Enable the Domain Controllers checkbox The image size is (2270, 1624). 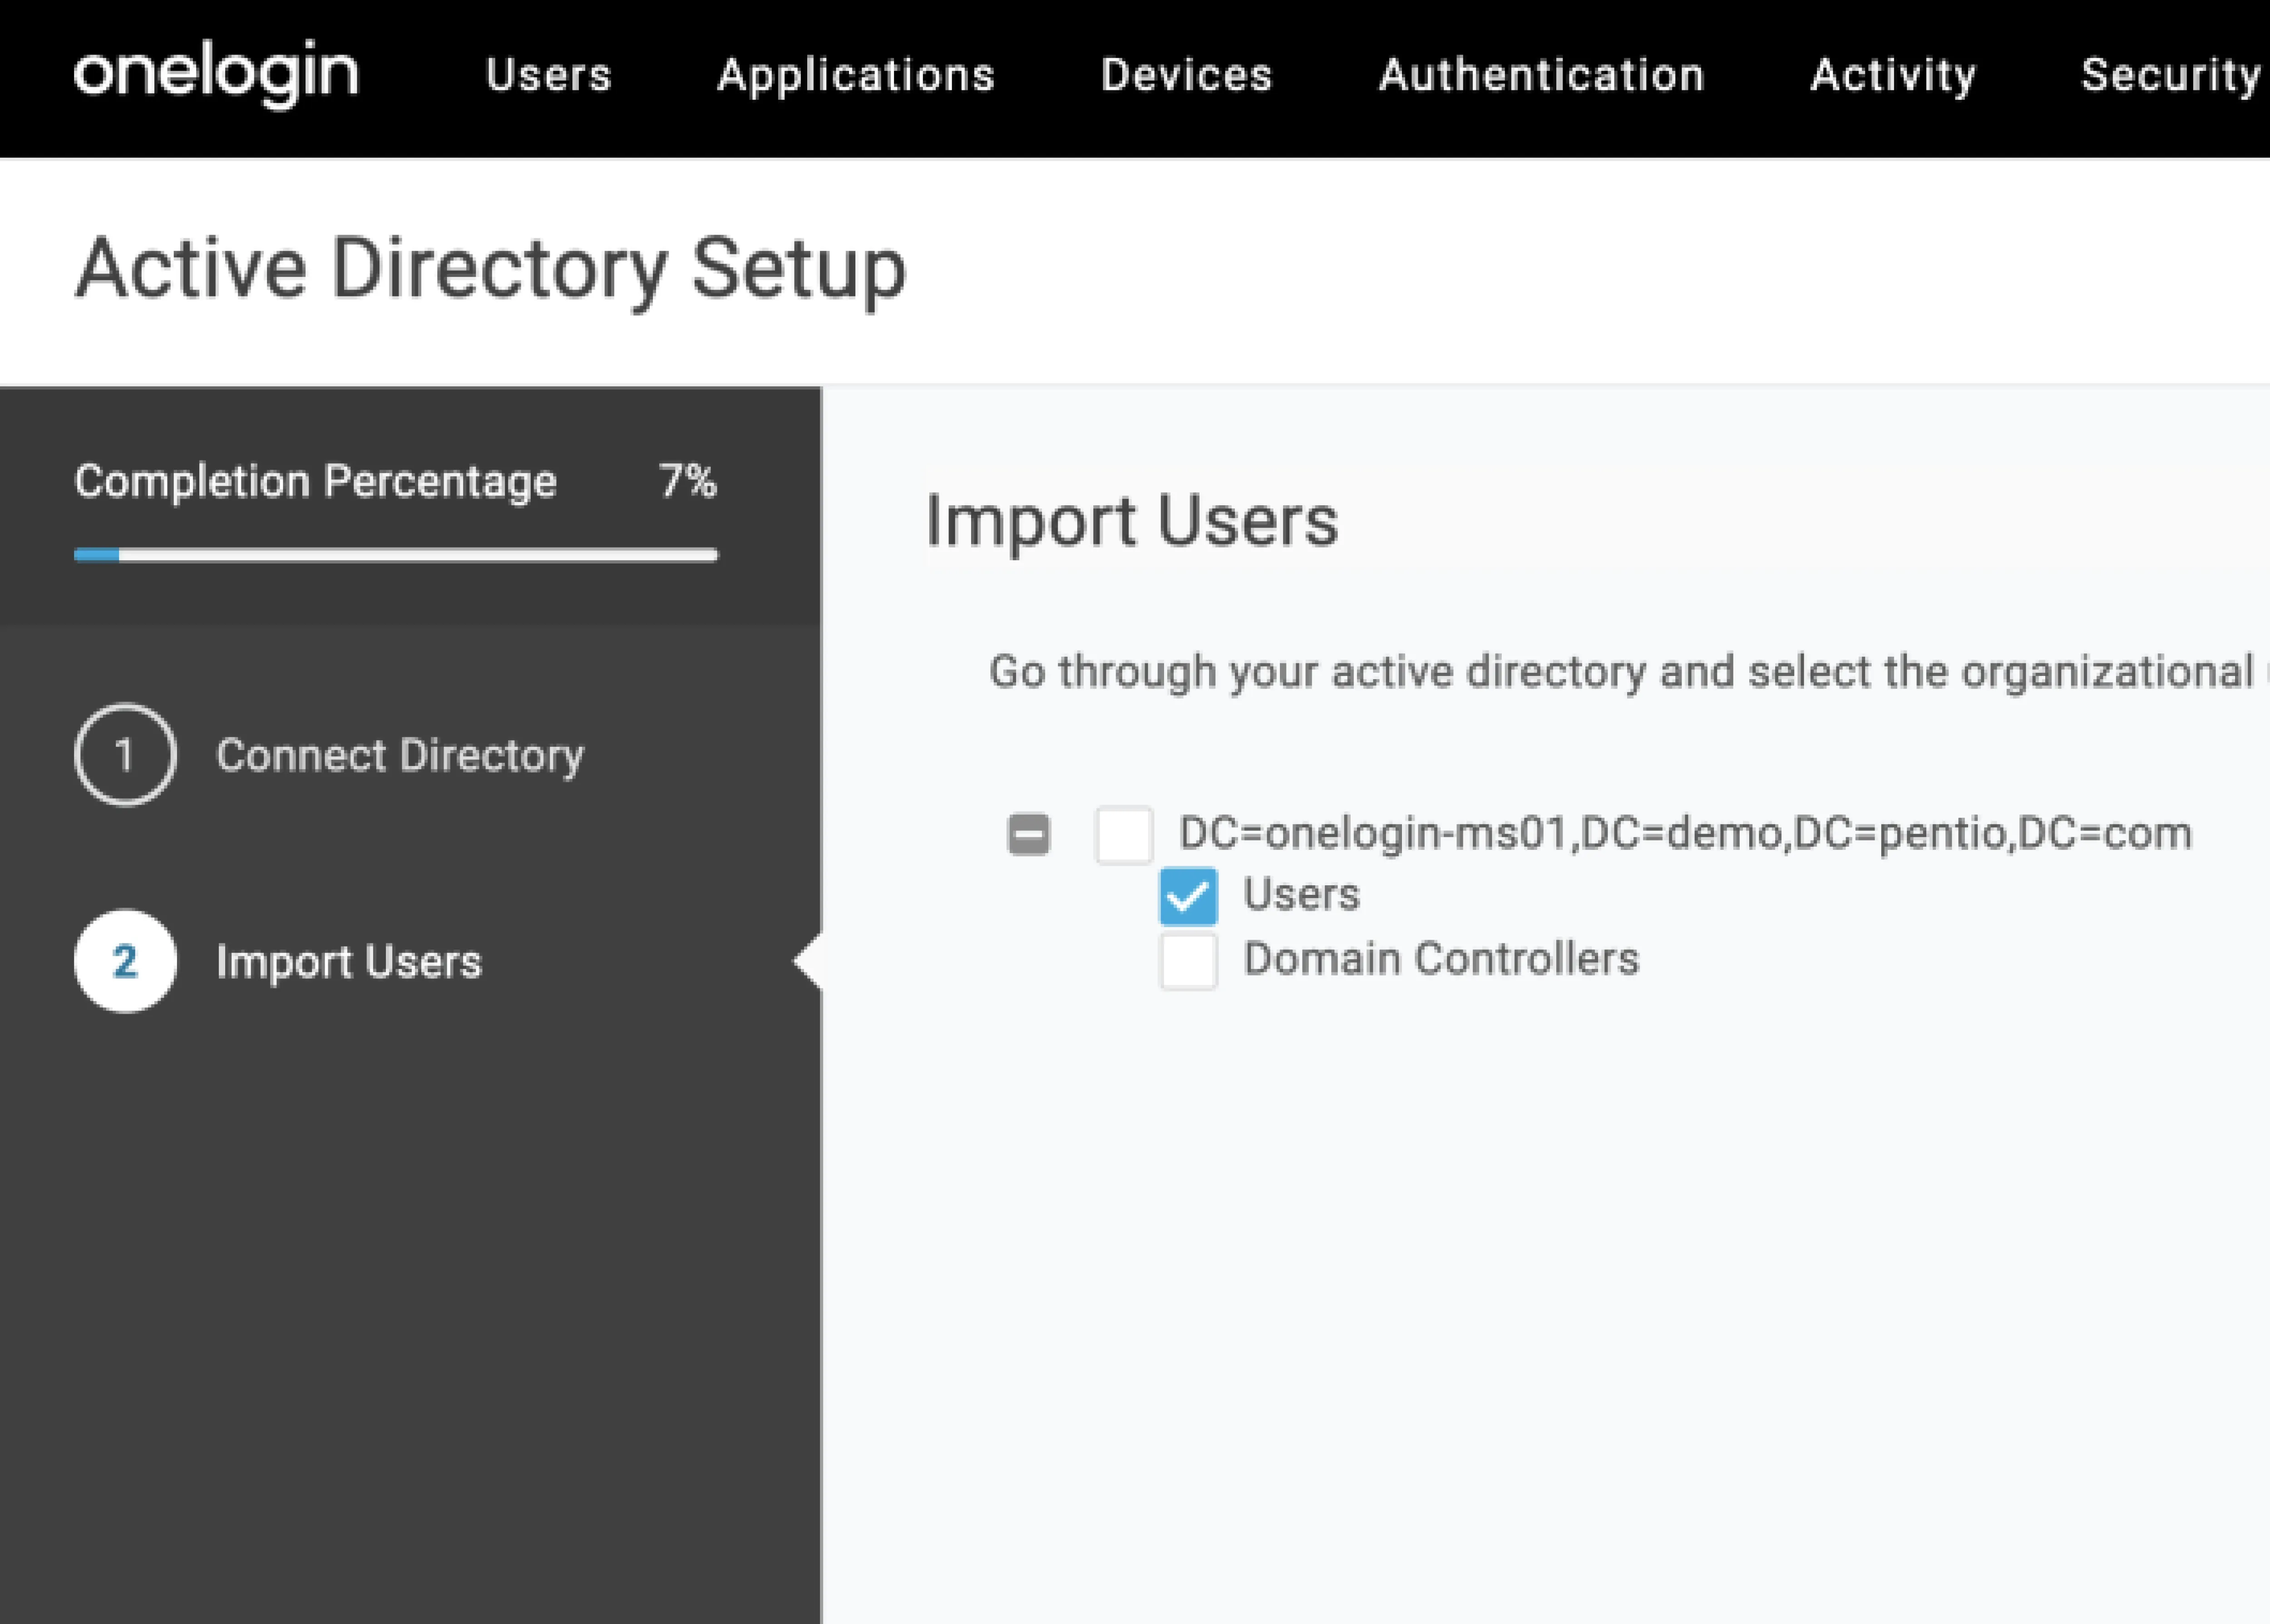pyautogui.click(x=1188, y=960)
